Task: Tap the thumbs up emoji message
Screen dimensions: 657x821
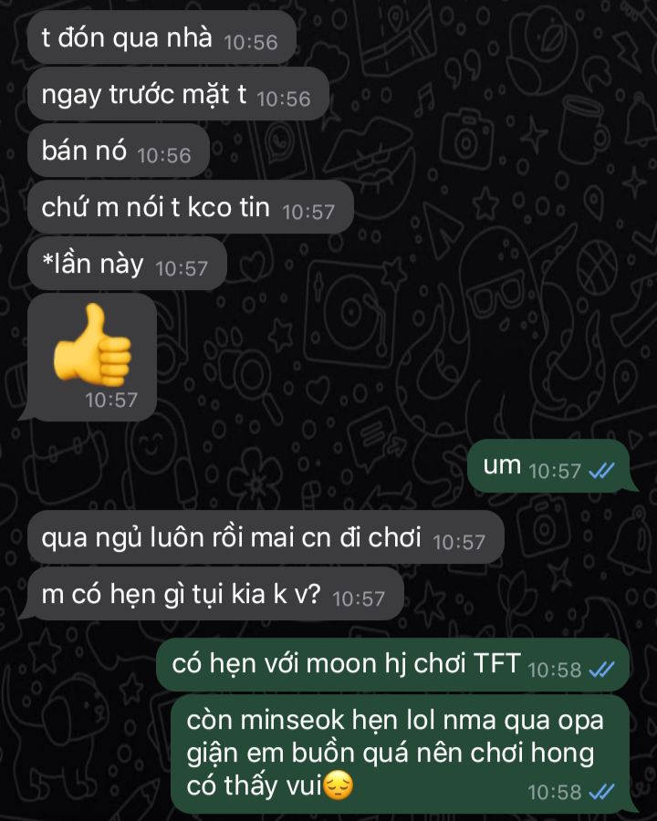Action: point(91,343)
